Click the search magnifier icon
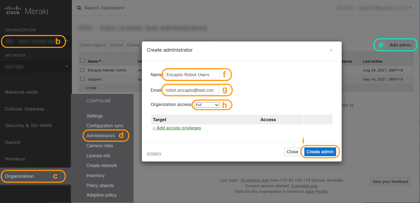Viewport: 420px width, 203px height. [79, 8]
